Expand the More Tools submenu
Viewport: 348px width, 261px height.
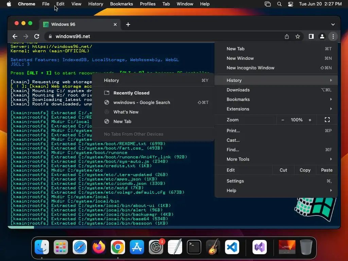(276, 159)
